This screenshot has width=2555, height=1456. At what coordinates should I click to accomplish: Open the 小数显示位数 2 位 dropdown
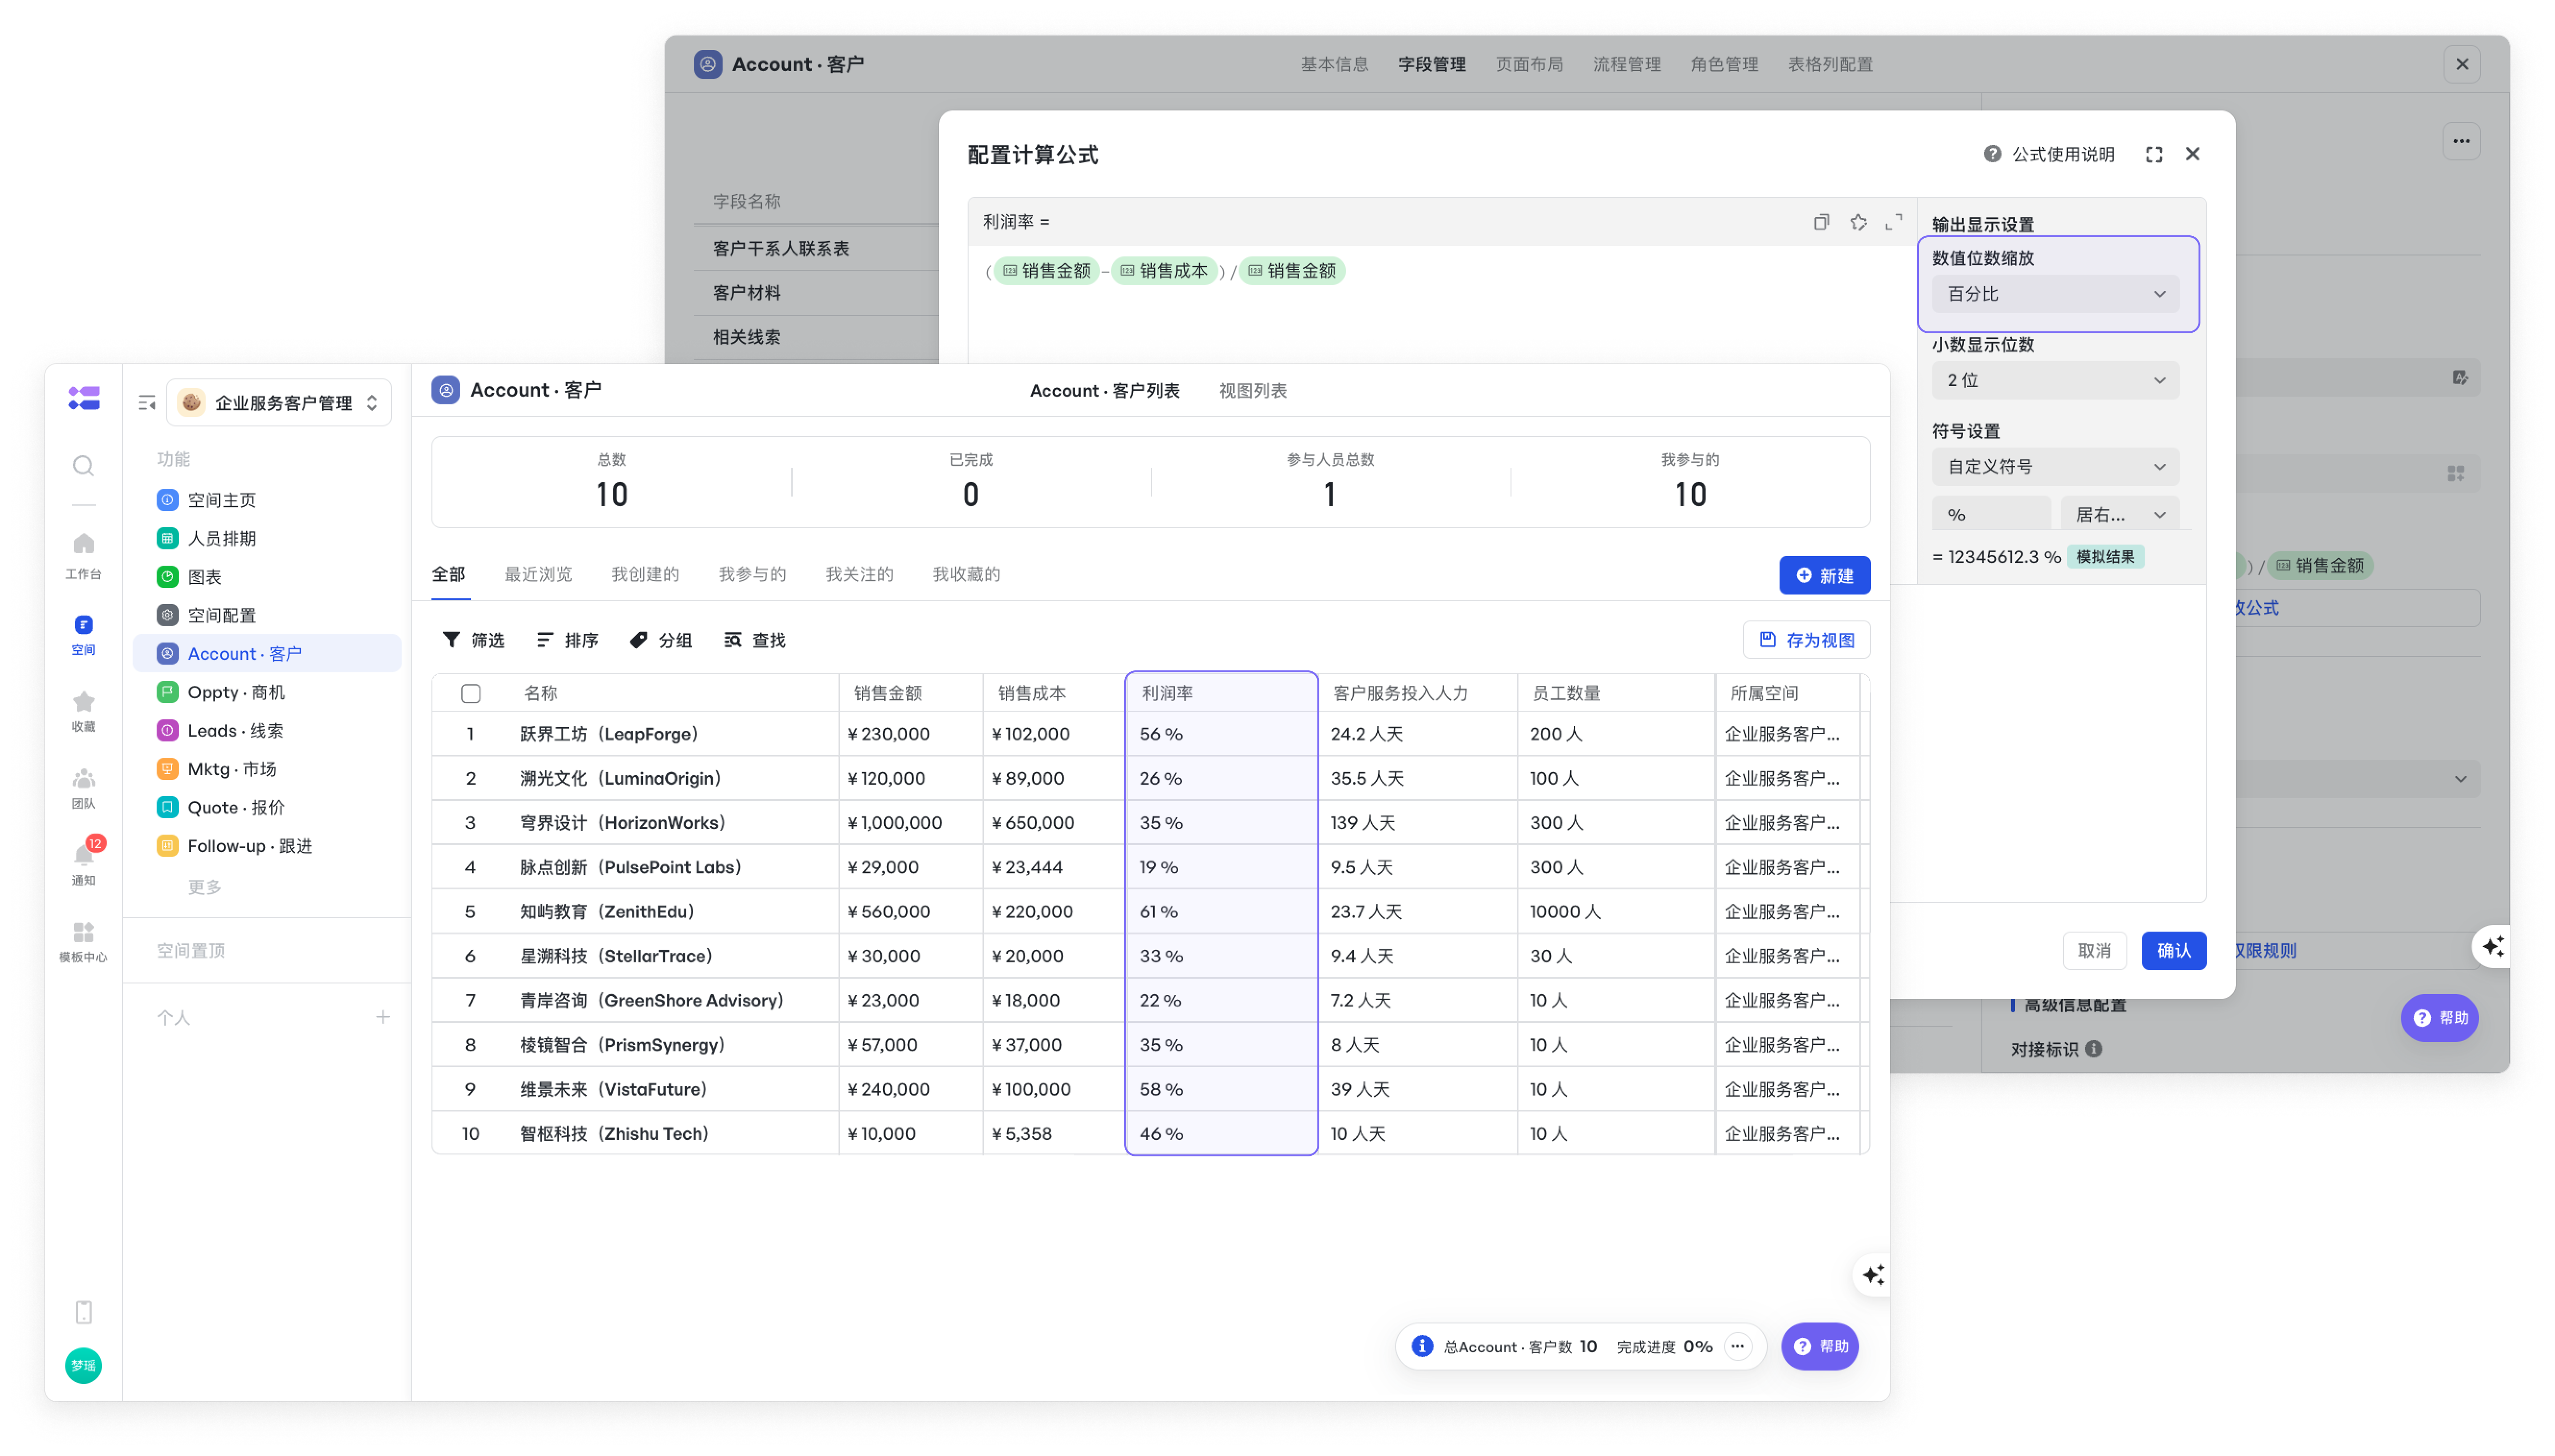click(2055, 380)
